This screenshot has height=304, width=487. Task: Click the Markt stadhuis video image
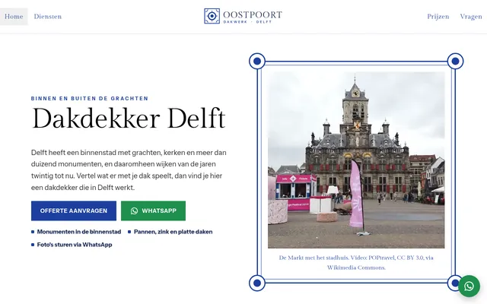(356, 160)
